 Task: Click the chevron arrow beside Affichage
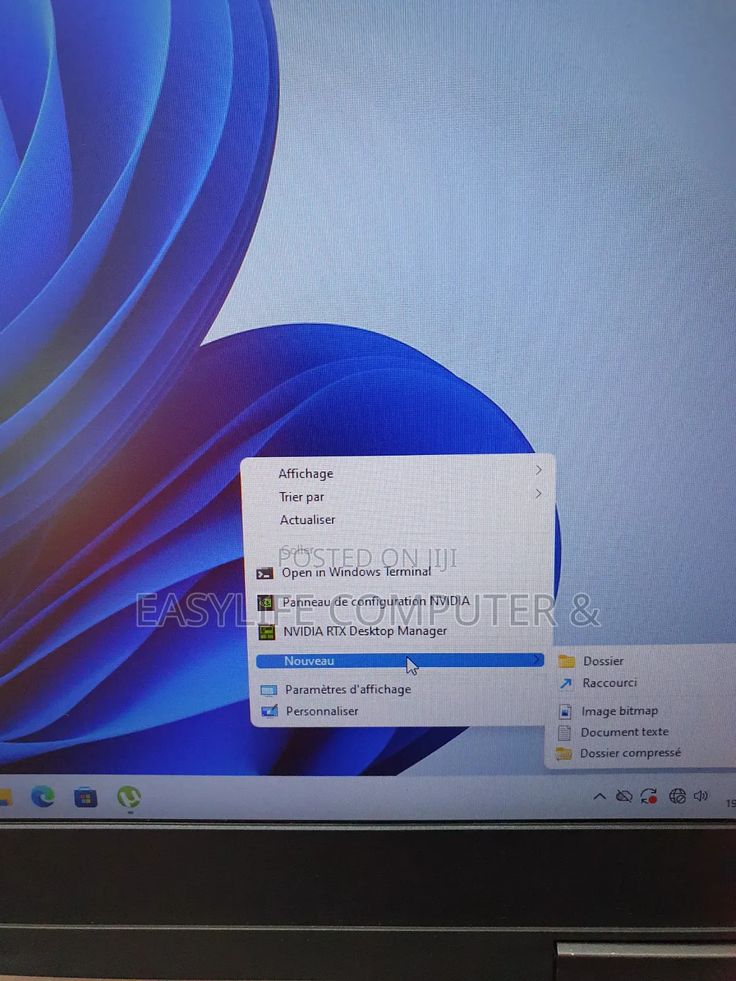pos(539,470)
